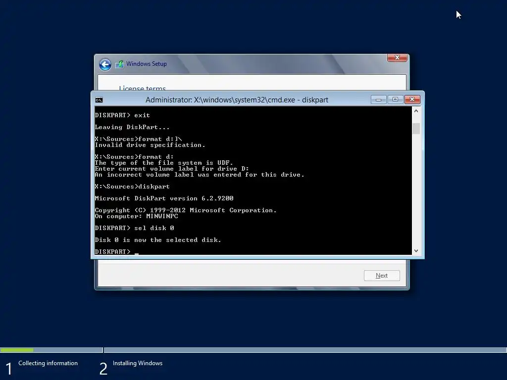
Task: Click the 'Invalid drive specification.' message
Action: 150,145
